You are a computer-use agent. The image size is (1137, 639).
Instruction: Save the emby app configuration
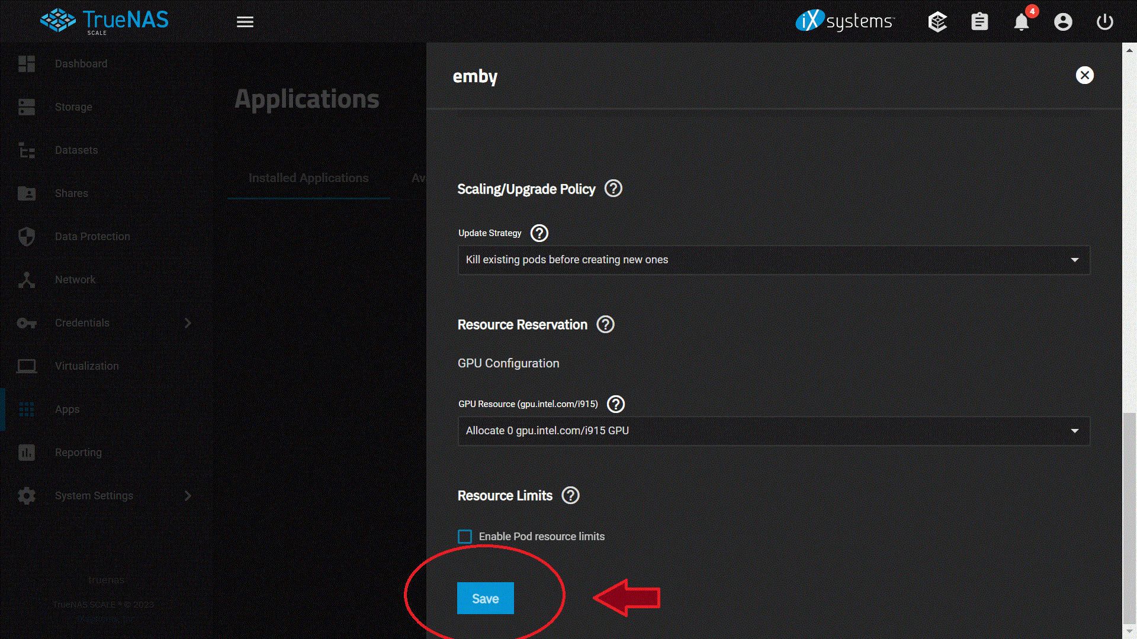point(485,598)
